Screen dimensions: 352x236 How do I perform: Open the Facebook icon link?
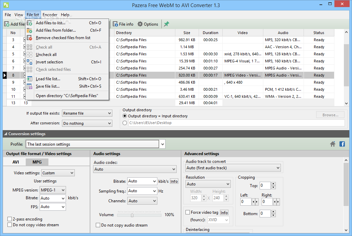342,144
